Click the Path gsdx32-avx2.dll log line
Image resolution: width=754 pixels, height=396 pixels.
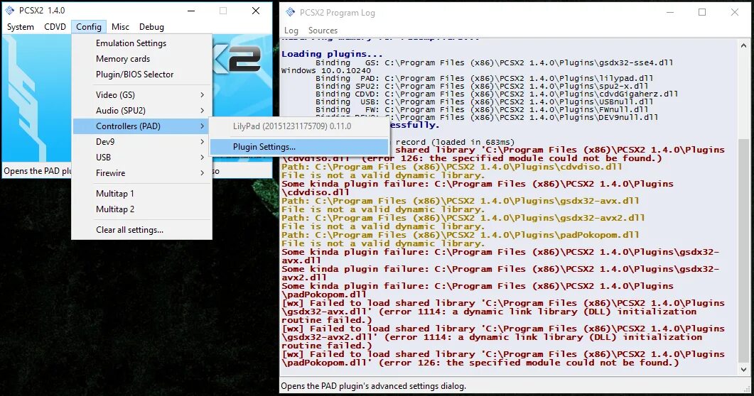463,218
